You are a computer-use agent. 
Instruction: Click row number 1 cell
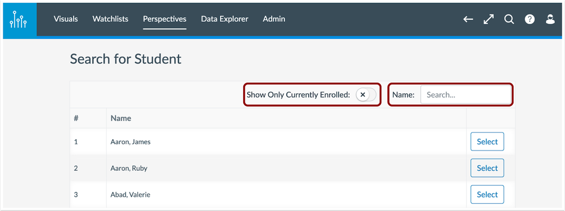point(88,142)
